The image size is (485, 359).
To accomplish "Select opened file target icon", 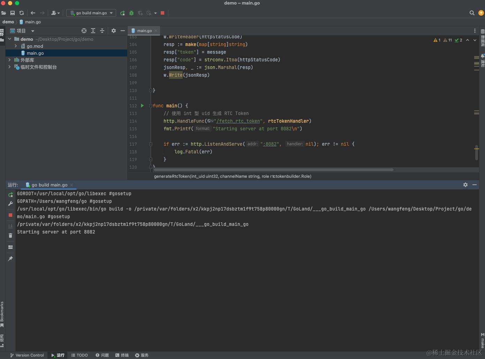I will coord(84,31).
